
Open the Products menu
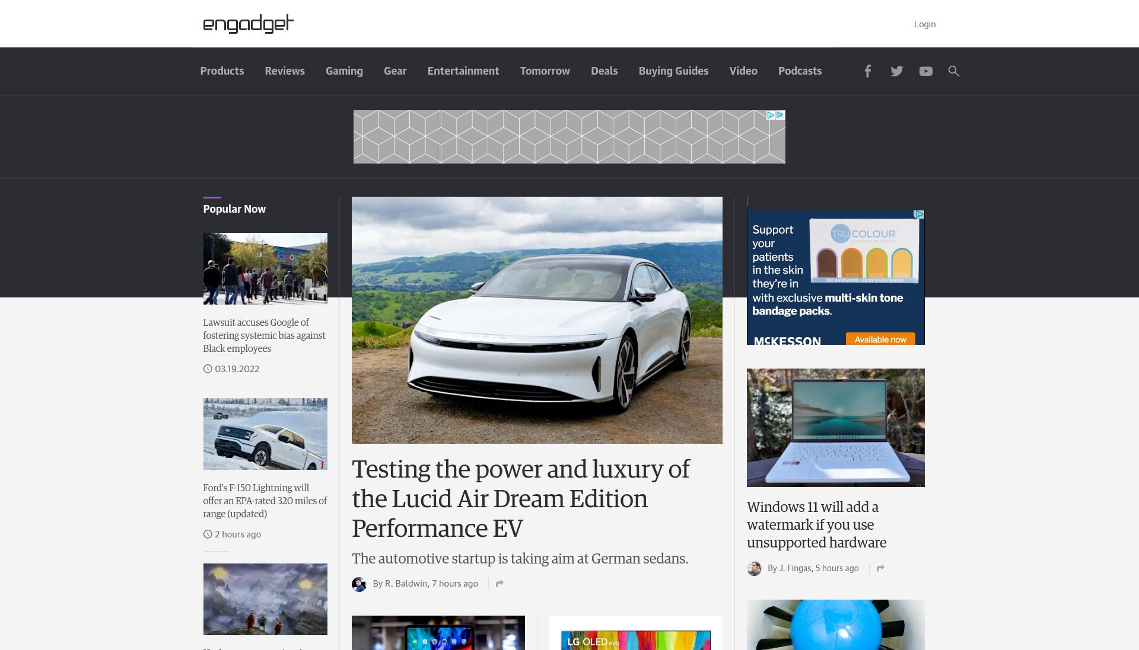pos(222,71)
